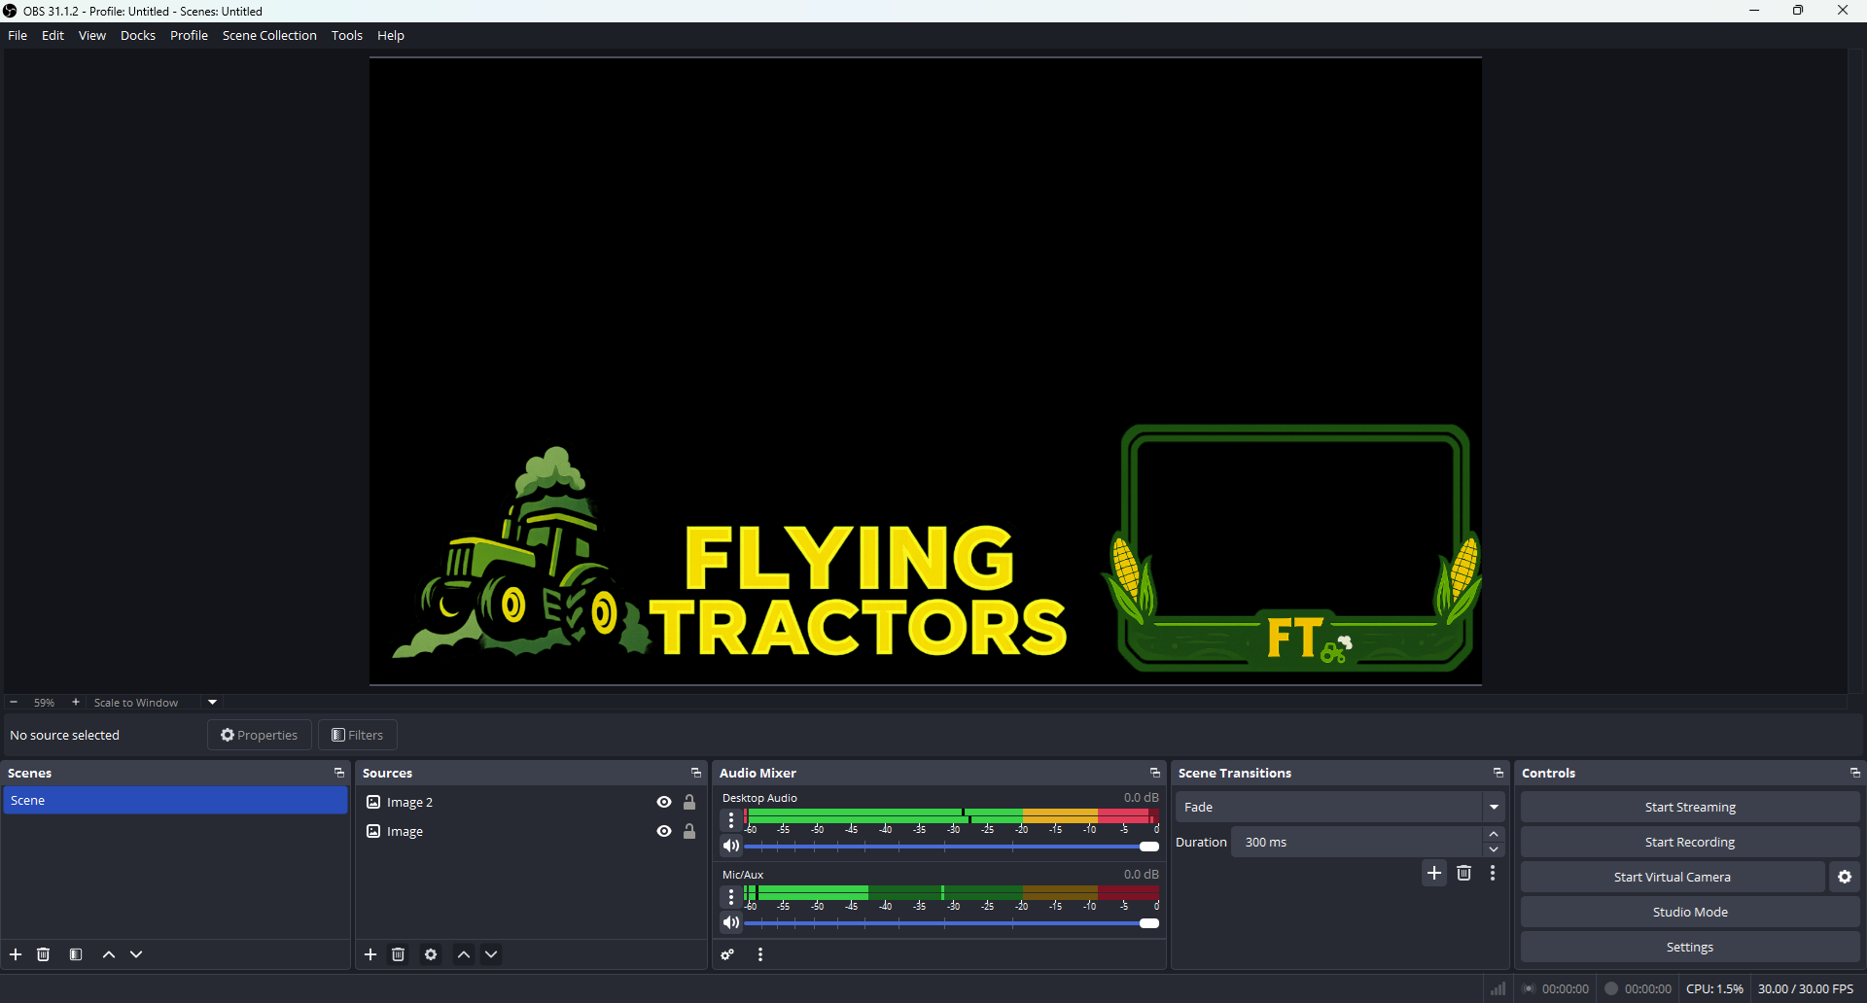Enter Studio Mode

pos(1689,912)
